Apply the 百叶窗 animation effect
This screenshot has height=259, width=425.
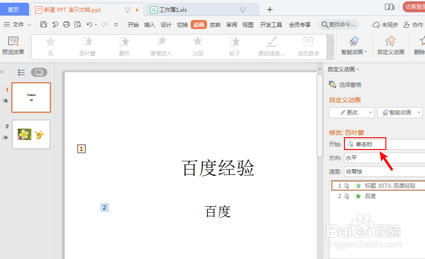pyautogui.click(x=87, y=46)
